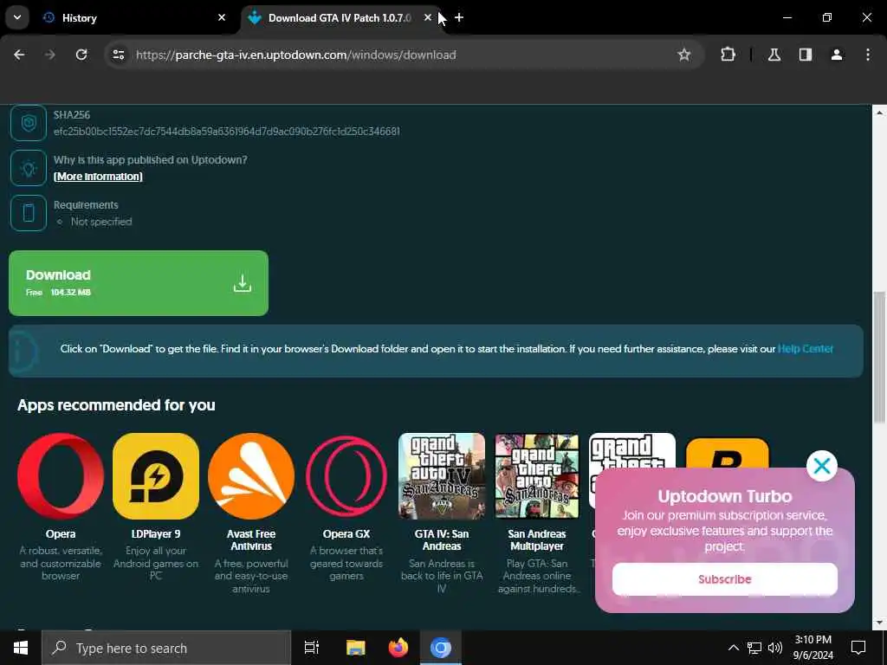
Task: Select the Download GTA IV Patch tab
Action: [340, 18]
